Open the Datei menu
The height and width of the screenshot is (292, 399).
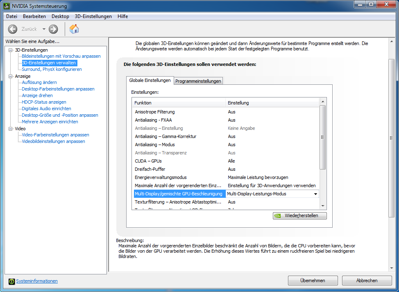pyautogui.click(x=12, y=16)
